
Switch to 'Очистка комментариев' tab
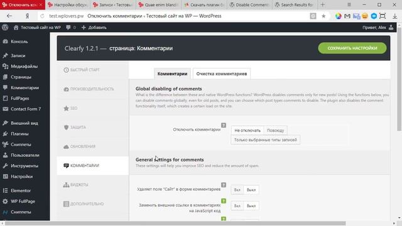(x=222, y=74)
